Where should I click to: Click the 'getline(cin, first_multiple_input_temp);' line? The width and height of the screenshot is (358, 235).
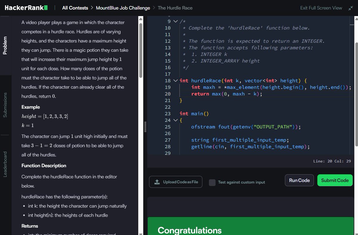pyautogui.click(x=250, y=146)
